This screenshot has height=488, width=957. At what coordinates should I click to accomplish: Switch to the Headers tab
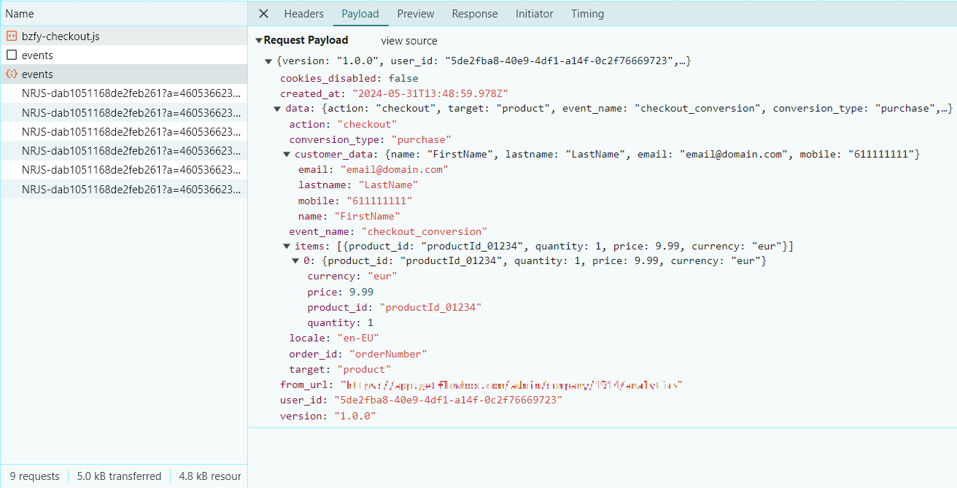[303, 14]
